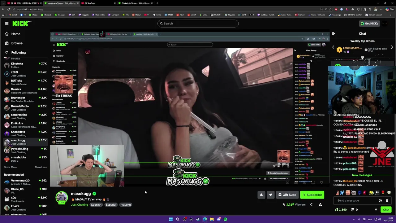Open sandraskins channel in the sidebar

[25, 116]
